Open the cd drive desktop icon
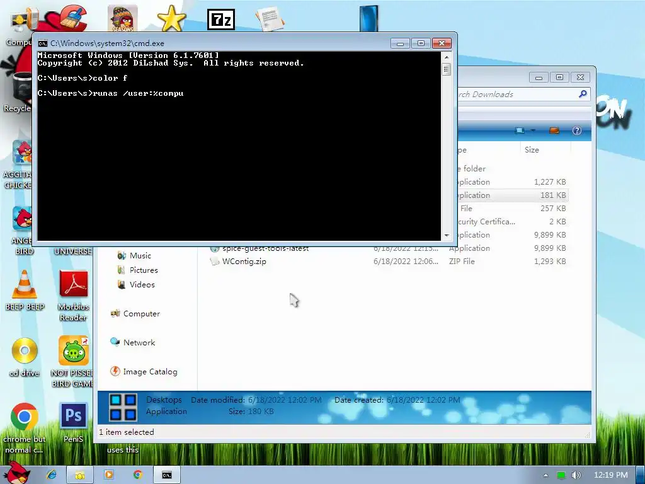The width and height of the screenshot is (645, 484). pos(25,357)
